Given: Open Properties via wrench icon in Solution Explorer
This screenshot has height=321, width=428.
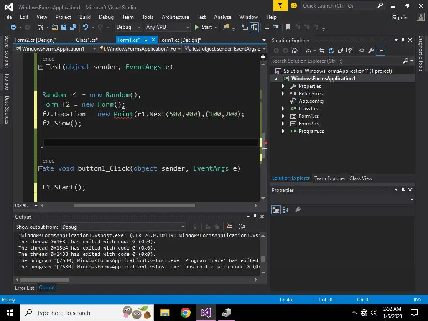Looking at the screenshot, I should 371,51.
